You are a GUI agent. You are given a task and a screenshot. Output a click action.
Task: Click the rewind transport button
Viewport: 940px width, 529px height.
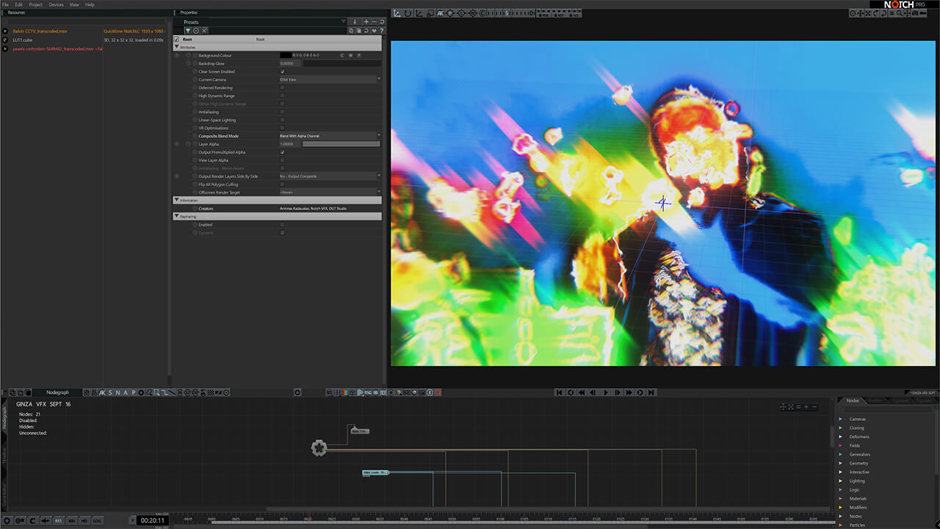(x=582, y=392)
